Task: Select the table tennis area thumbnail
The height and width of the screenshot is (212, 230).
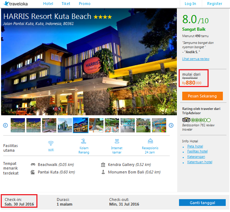Action: [x=128, y=125]
